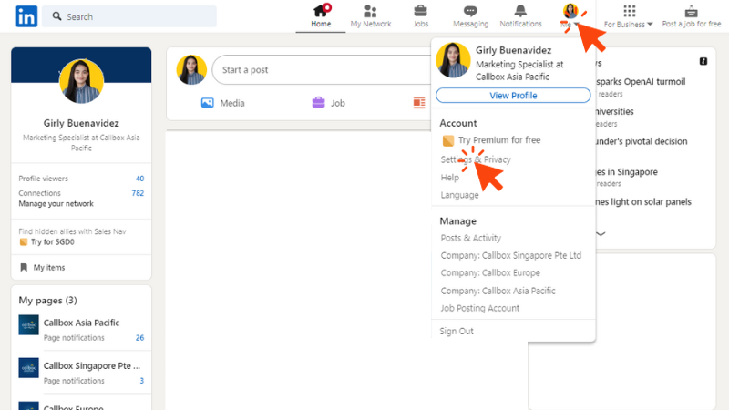Open the pivotal decision news story
The width and height of the screenshot is (729, 410).
click(x=642, y=141)
